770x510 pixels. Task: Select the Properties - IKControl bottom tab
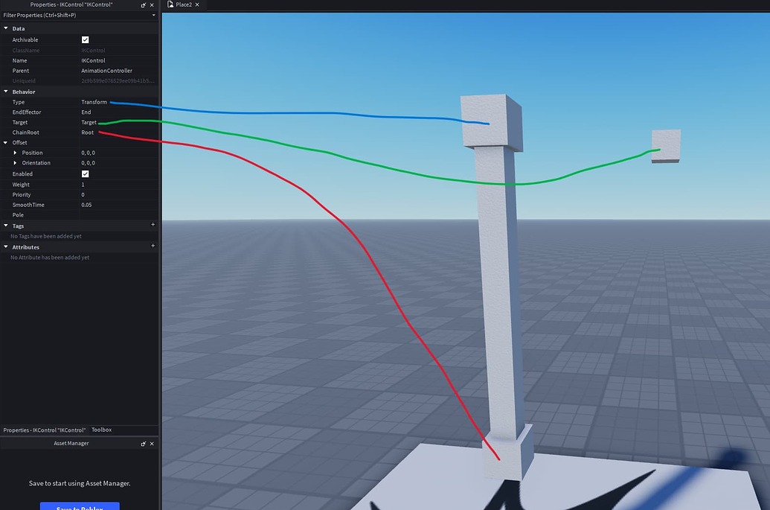pyautogui.click(x=44, y=430)
